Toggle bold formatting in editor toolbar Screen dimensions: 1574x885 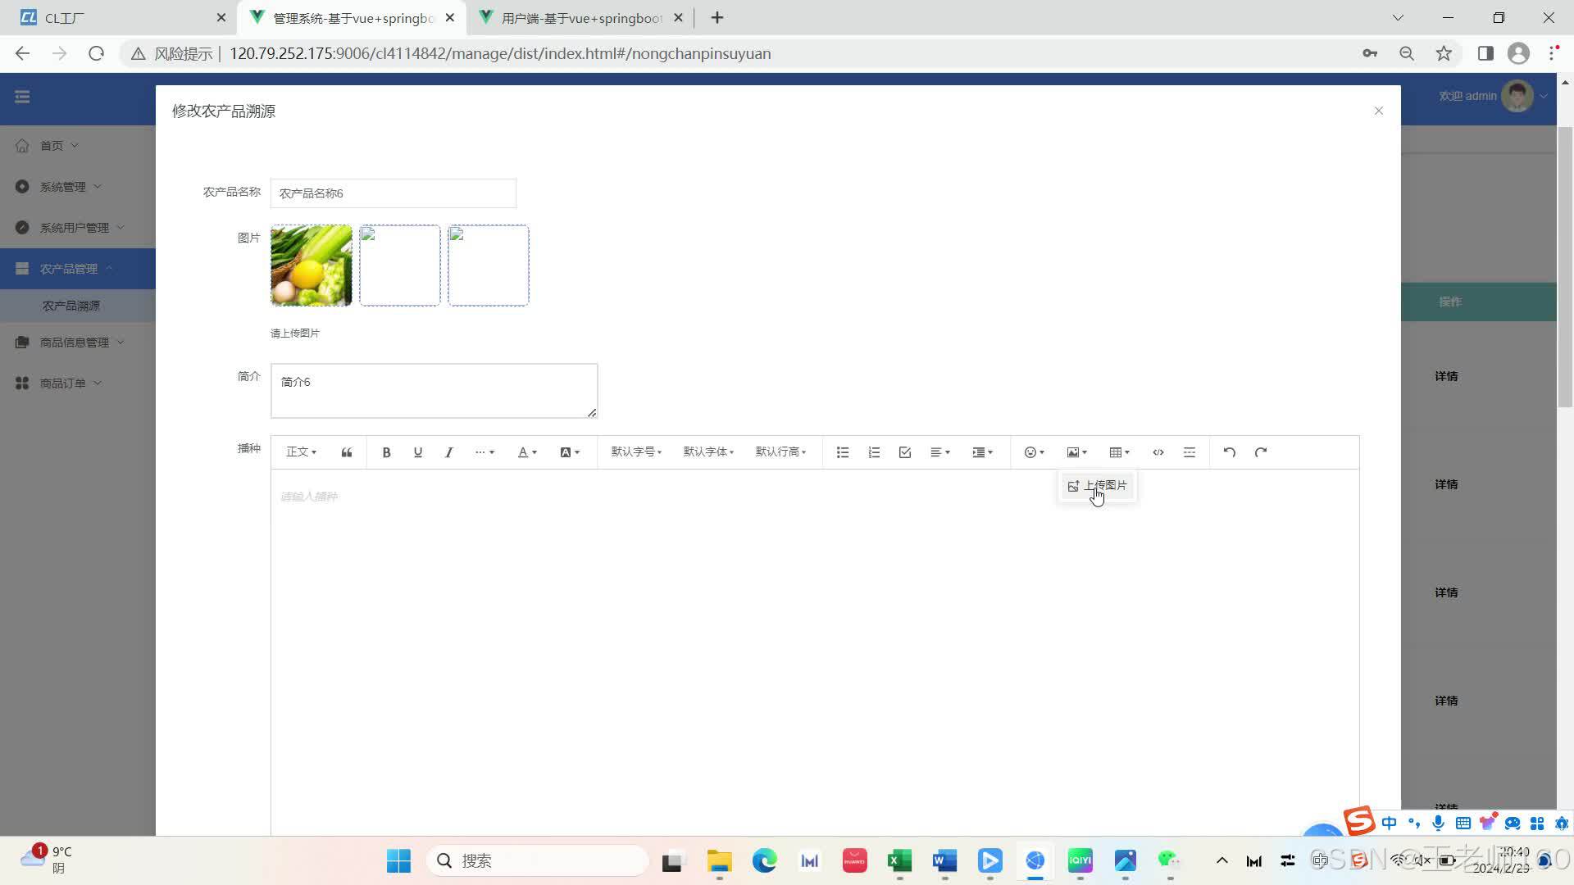tap(386, 452)
